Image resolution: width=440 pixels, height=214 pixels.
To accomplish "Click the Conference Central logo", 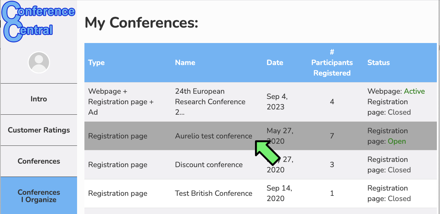I will [x=38, y=22].
